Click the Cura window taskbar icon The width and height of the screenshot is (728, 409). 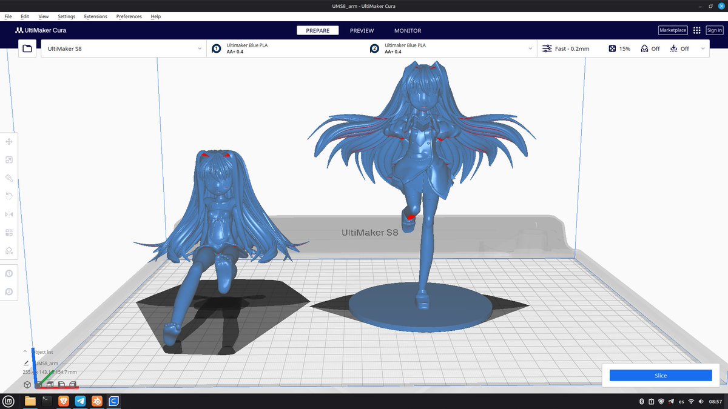tap(113, 401)
